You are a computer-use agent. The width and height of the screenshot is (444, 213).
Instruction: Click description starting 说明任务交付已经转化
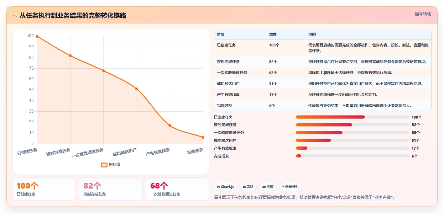pos(366,84)
